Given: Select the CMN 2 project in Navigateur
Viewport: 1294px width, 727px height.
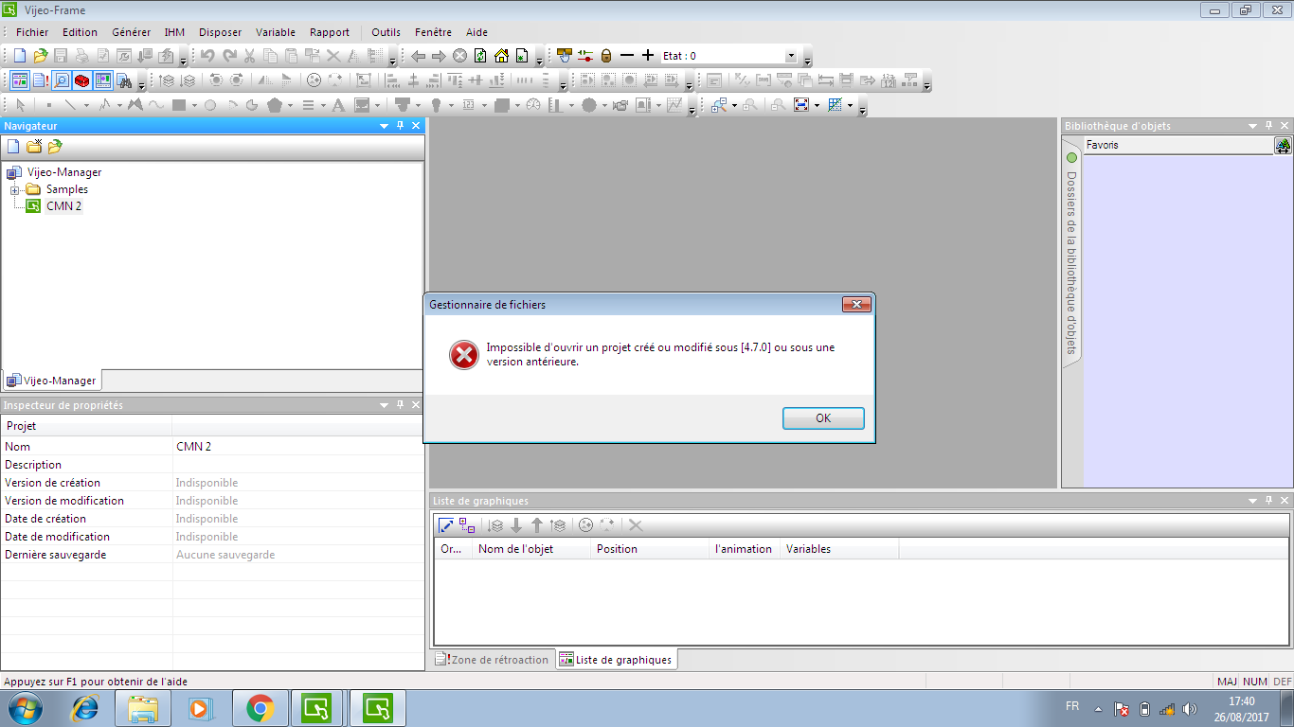Looking at the screenshot, I should [x=63, y=206].
